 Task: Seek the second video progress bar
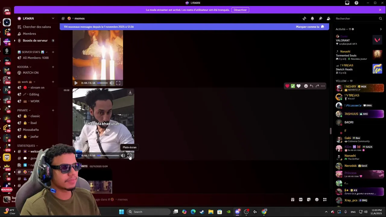[108, 156]
